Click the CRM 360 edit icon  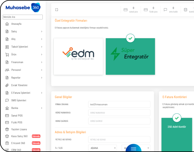pyautogui.click(x=7, y=150)
